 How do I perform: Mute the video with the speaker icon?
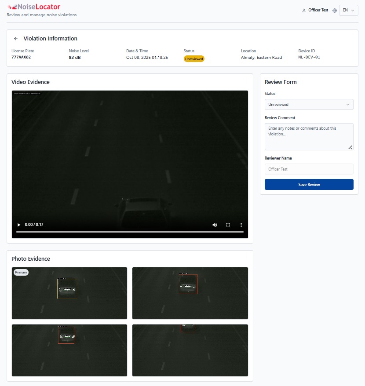[215, 225]
